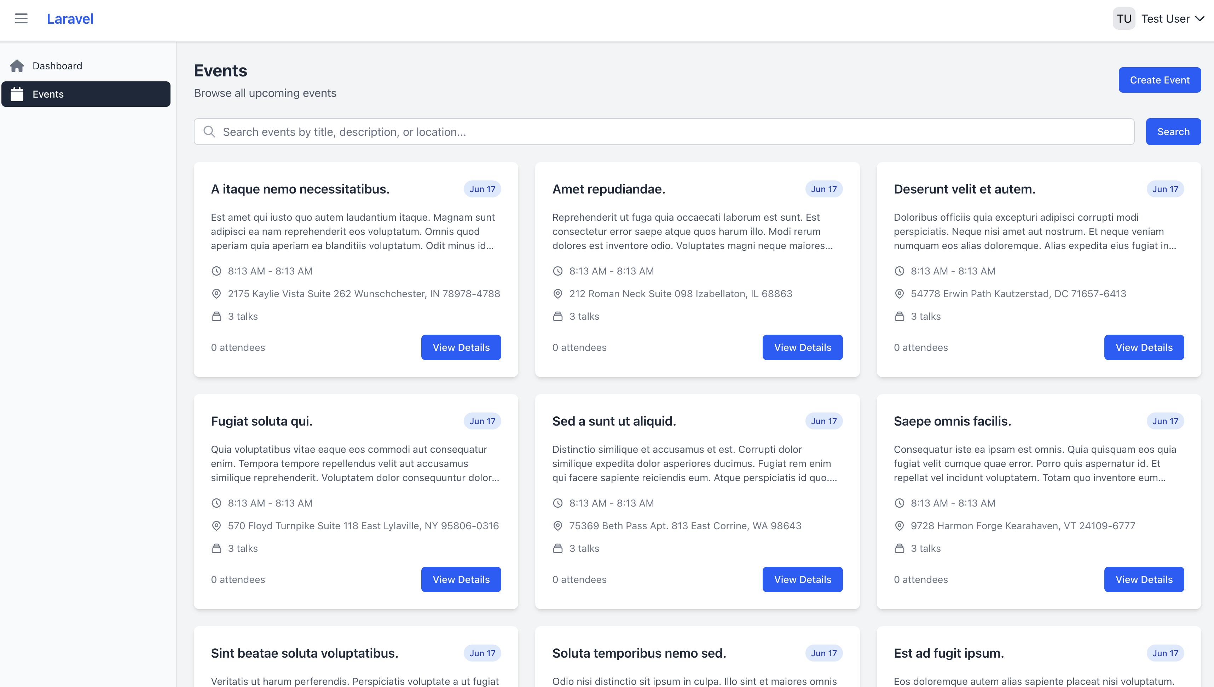Click location pin on Sed a sunt card
The image size is (1214, 687).
[558, 526]
